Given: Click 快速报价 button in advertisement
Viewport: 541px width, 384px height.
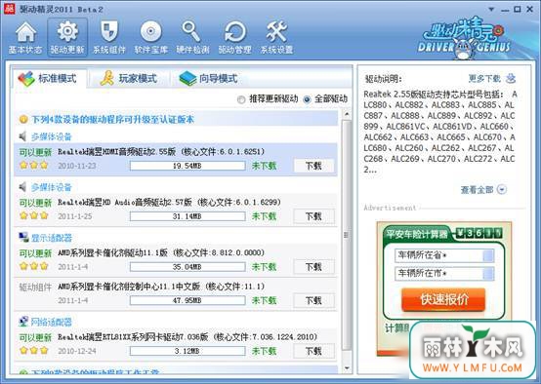Looking at the screenshot, I should [x=443, y=299].
